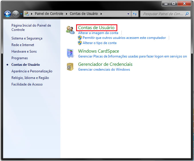
Task: Select Aparência e Personalização in the sidebar
Action: [x=32, y=71]
